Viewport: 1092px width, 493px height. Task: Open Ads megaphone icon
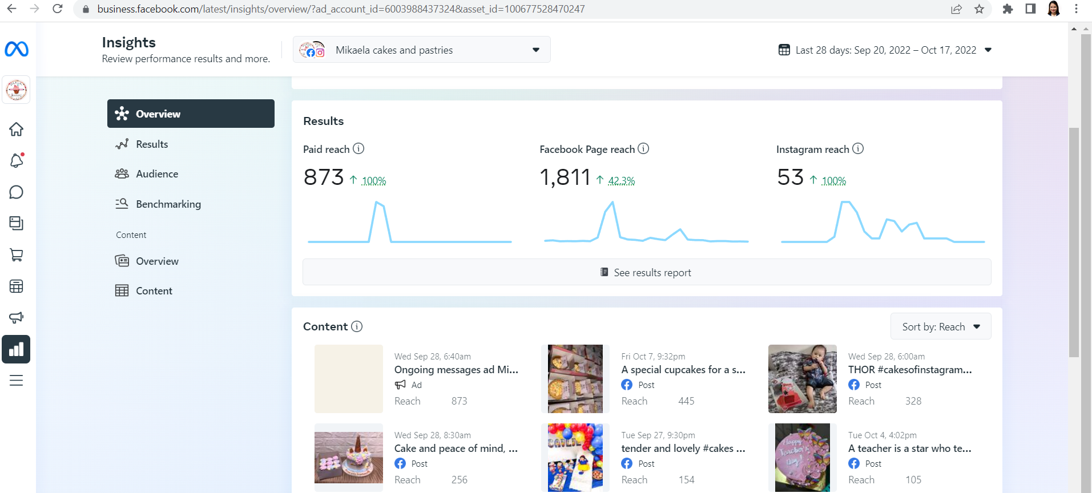17,317
